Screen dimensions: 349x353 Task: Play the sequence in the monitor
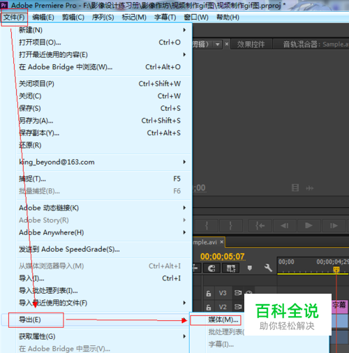309,225
